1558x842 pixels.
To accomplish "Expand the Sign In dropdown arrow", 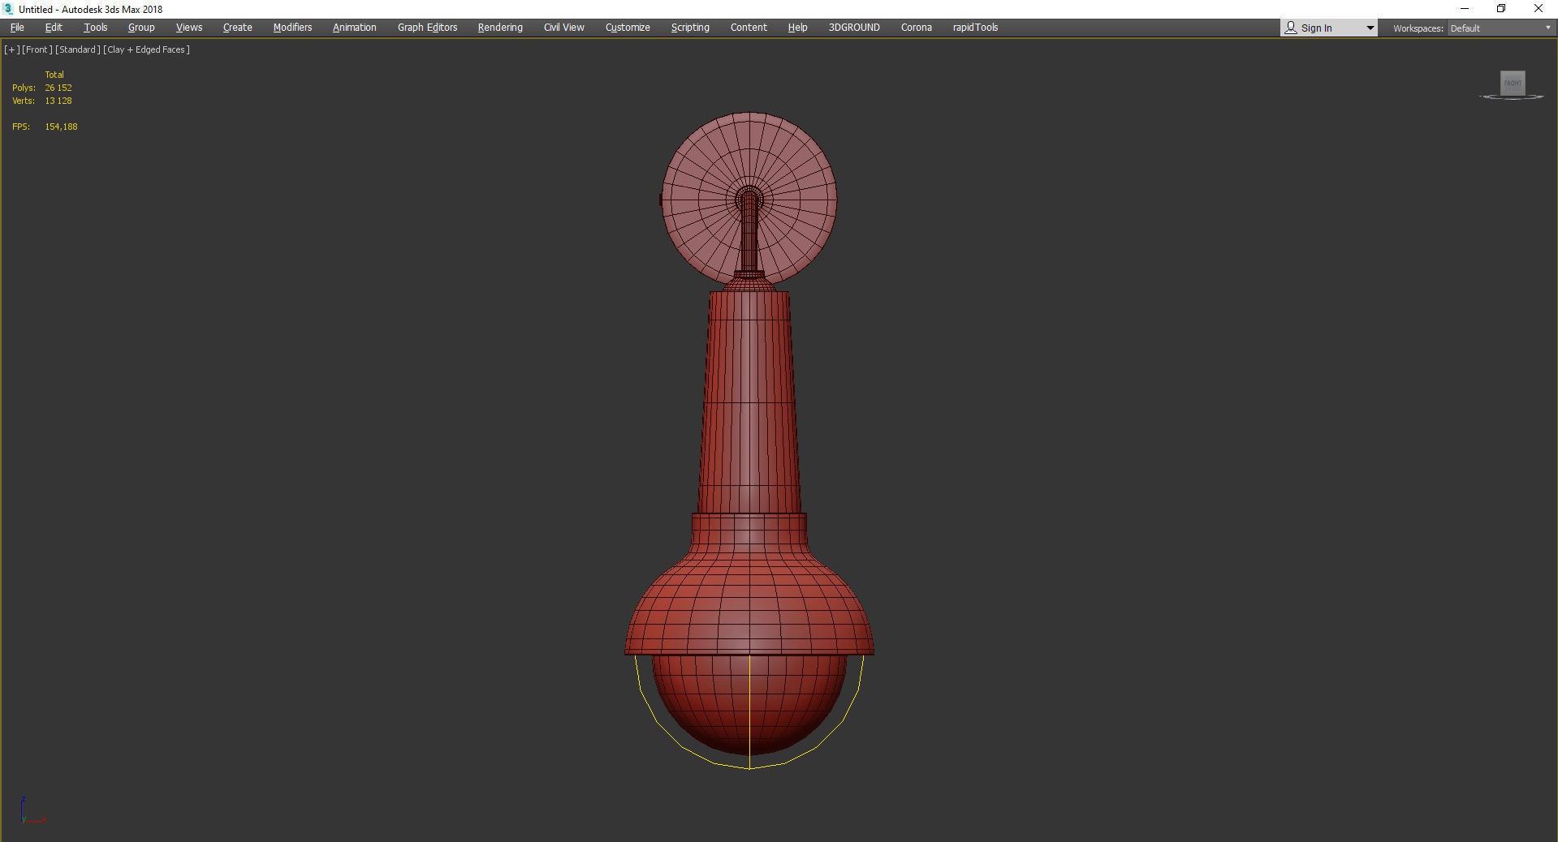I will pos(1370,28).
